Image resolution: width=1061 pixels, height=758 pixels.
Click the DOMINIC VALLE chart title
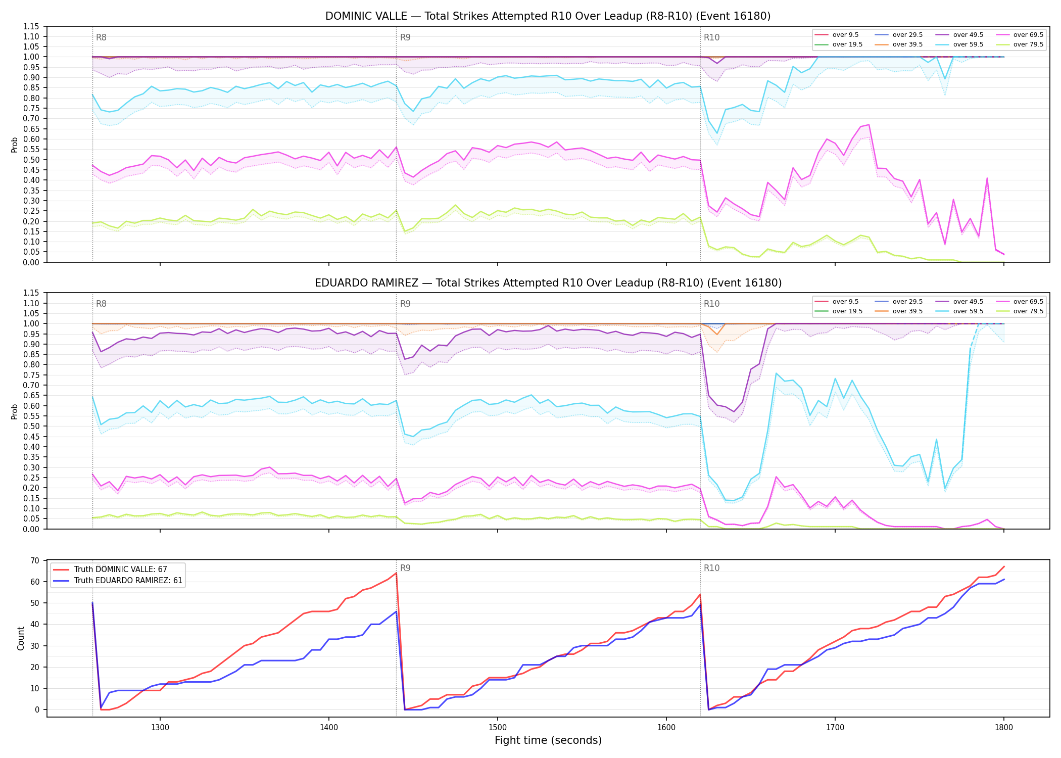click(548, 16)
